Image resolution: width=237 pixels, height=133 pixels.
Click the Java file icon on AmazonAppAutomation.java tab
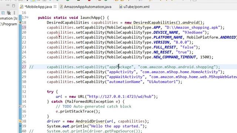(61, 7)
